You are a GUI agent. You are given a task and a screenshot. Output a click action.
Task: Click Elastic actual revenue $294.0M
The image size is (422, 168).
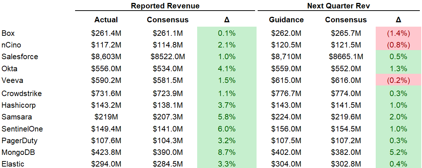click(x=106, y=164)
